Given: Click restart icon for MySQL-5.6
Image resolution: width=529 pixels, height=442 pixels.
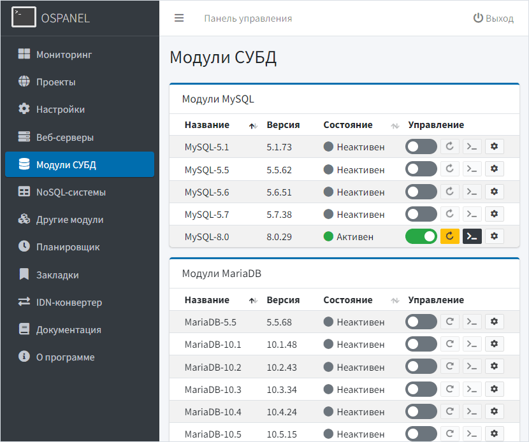Looking at the screenshot, I should 450,192.
